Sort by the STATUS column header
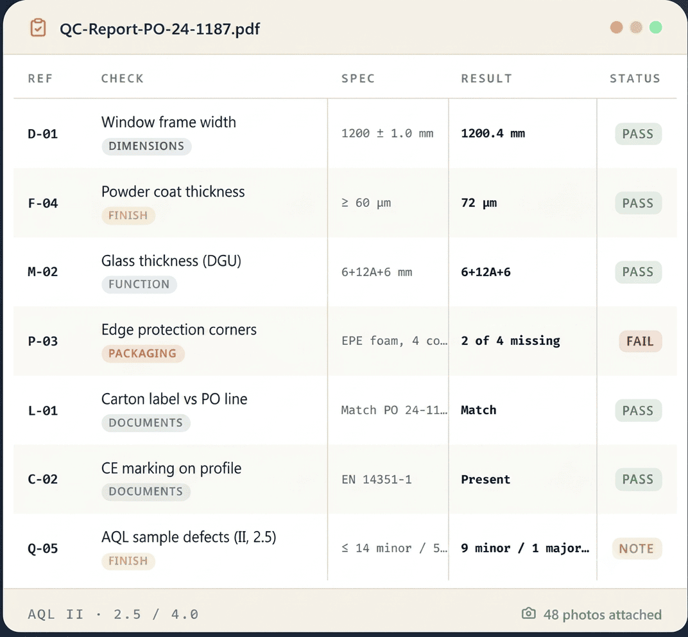 (635, 78)
